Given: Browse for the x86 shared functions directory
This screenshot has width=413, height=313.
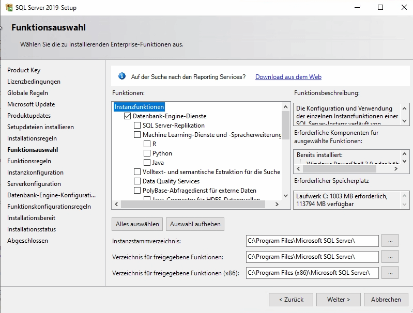Looking at the screenshot, I should point(390,273).
